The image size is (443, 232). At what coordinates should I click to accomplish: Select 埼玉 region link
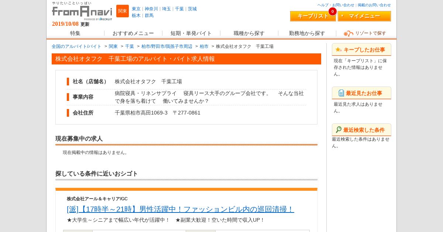tap(166, 9)
